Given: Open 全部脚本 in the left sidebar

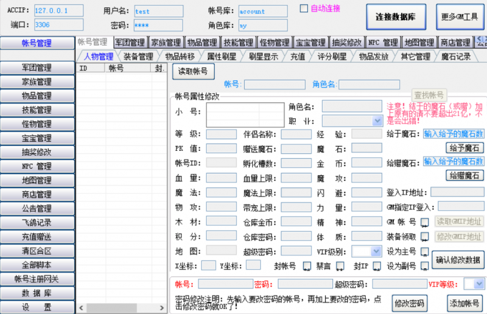Looking at the screenshot, I should (37, 265).
